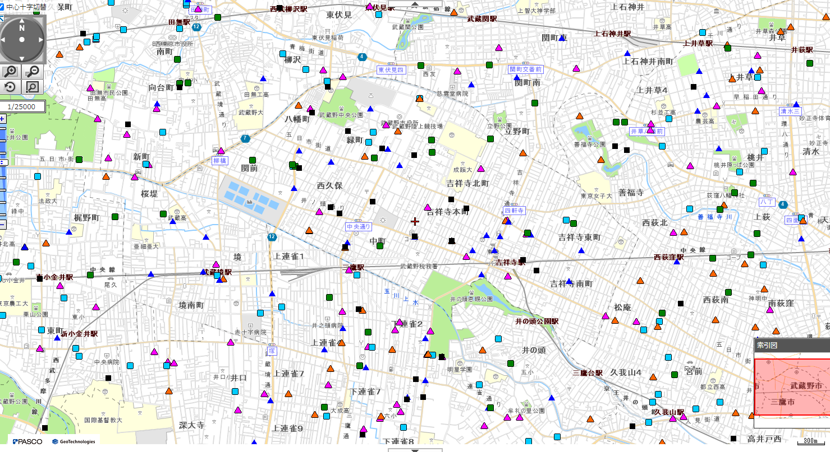
Task: Click the 国際基督教大 campus label
Action: click(x=103, y=420)
